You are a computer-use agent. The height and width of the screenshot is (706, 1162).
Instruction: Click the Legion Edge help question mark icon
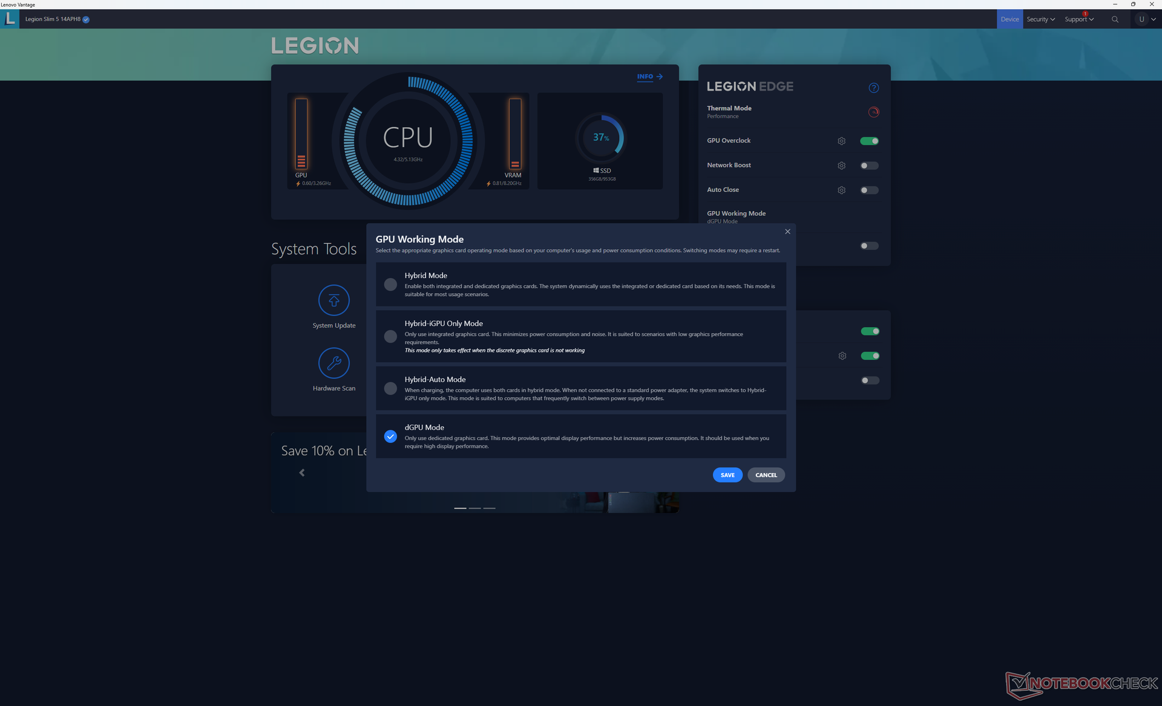[873, 88]
